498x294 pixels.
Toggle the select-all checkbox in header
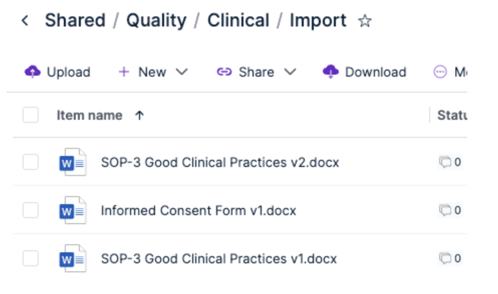tap(31, 115)
